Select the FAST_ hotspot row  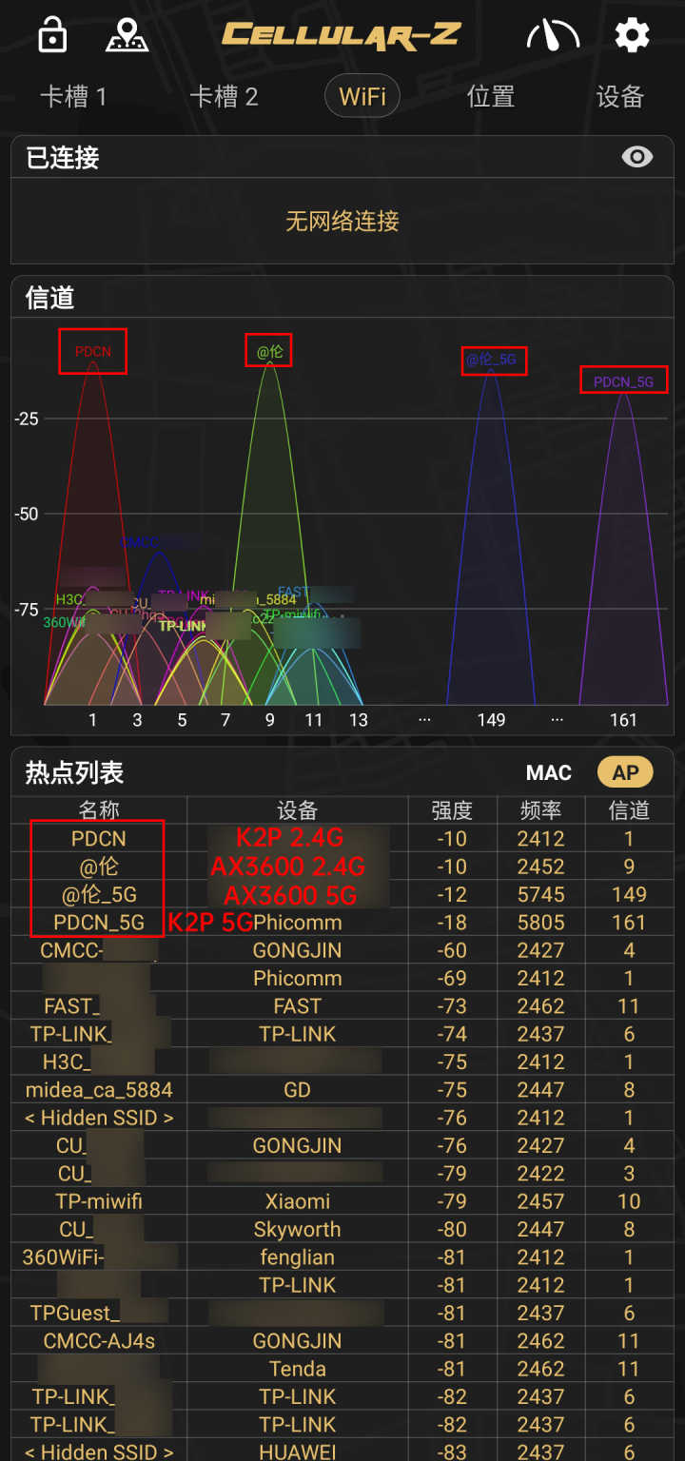click(x=342, y=1006)
